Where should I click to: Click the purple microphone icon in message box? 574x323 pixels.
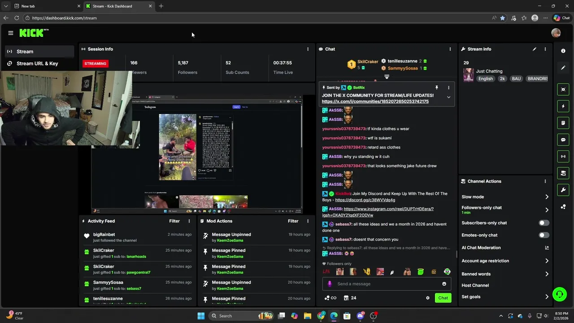pyautogui.click(x=330, y=284)
